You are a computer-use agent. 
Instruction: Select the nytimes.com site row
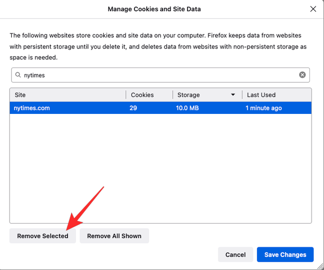(160, 108)
